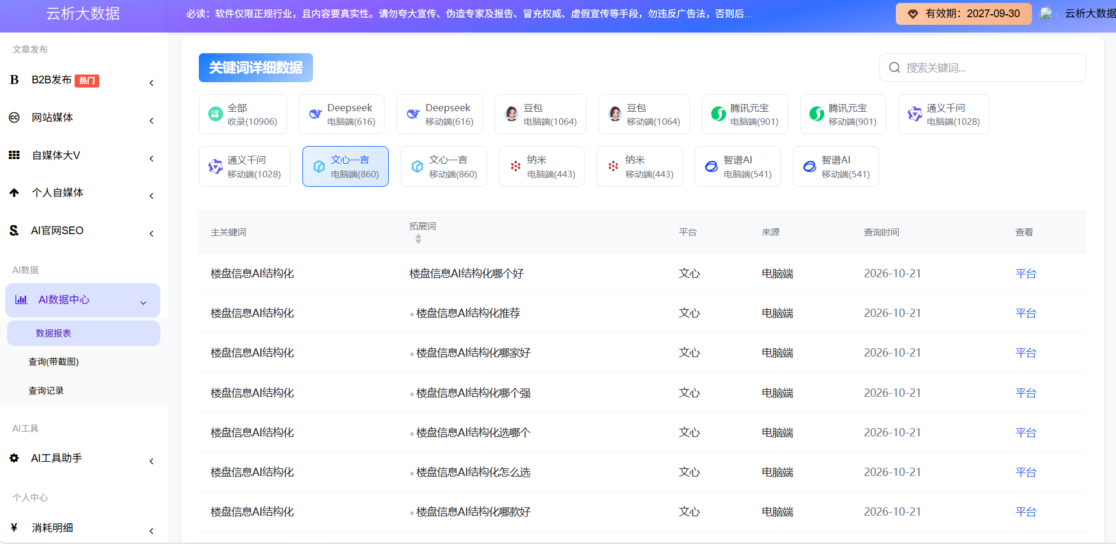1116x544 pixels.
Task: Expand the AI官网SEO menu chevron
Action: click(151, 234)
